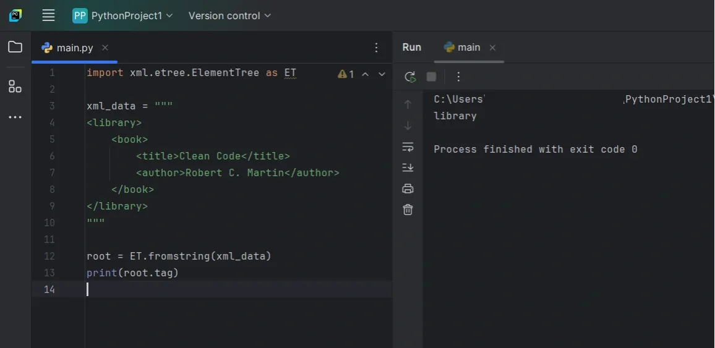Click the warning indicator showing 1
The height and width of the screenshot is (348, 715).
346,74
